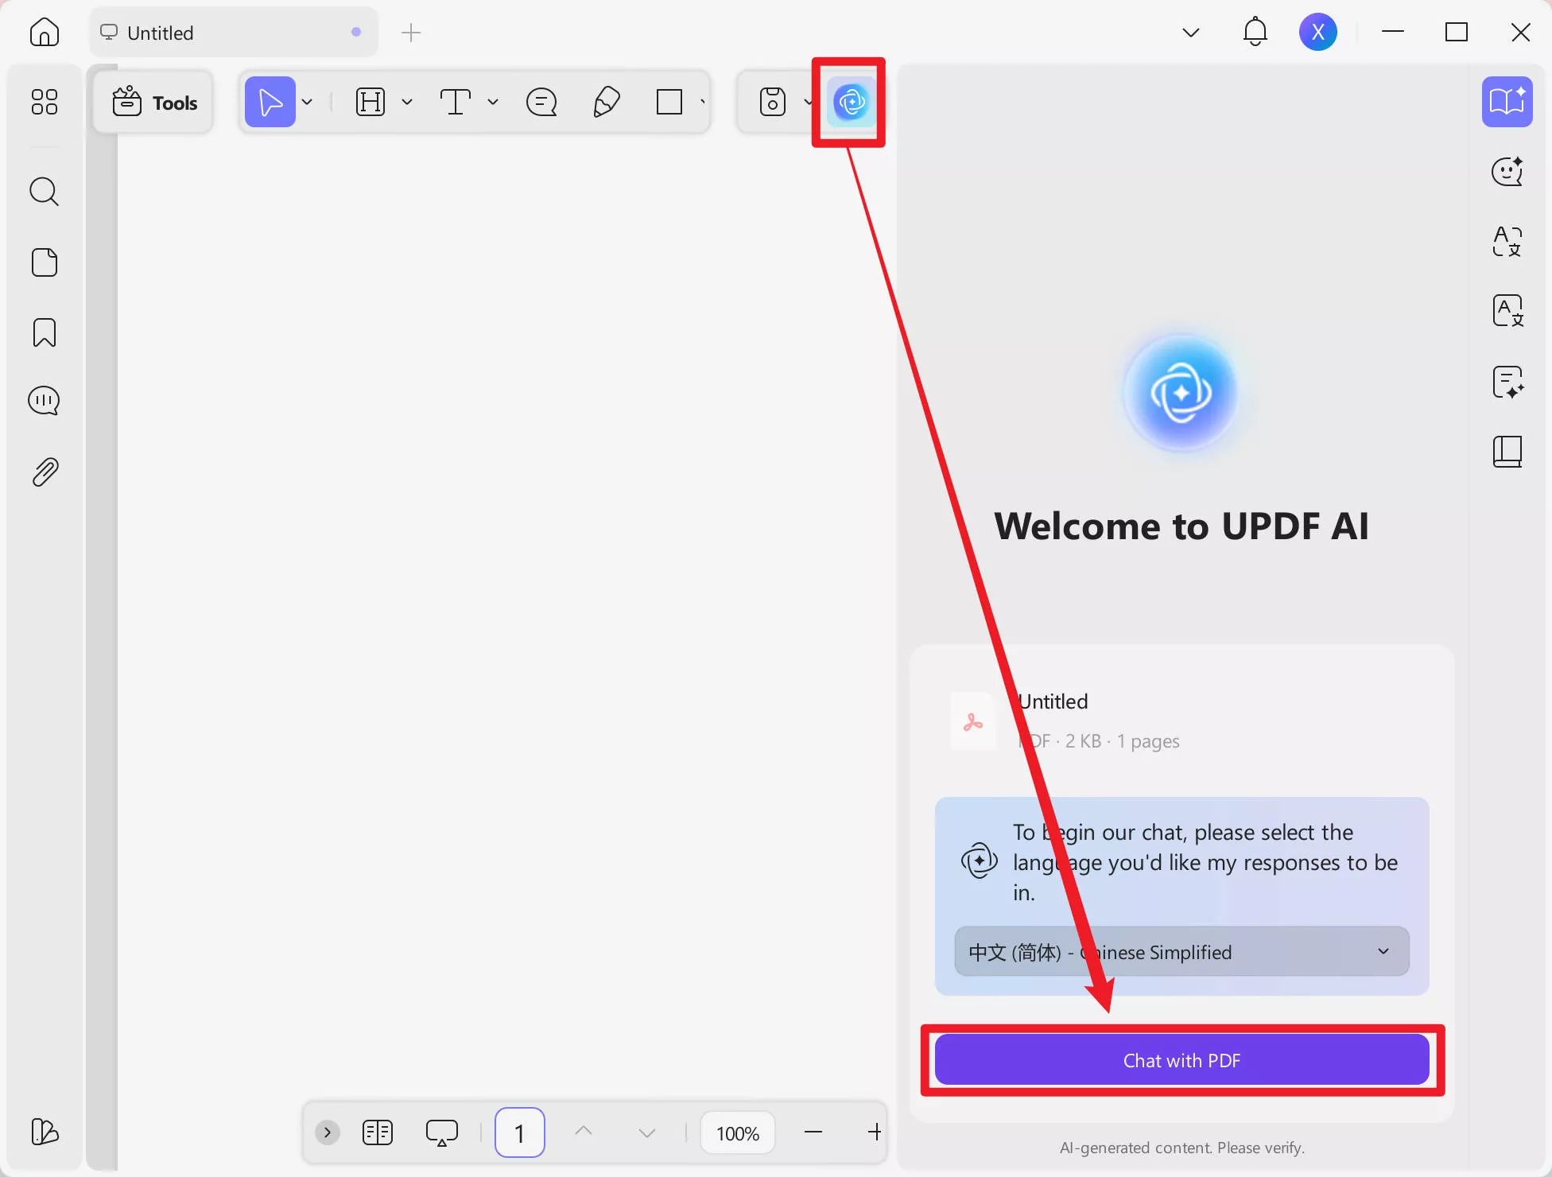Expand the response language dropdown

(1383, 951)
